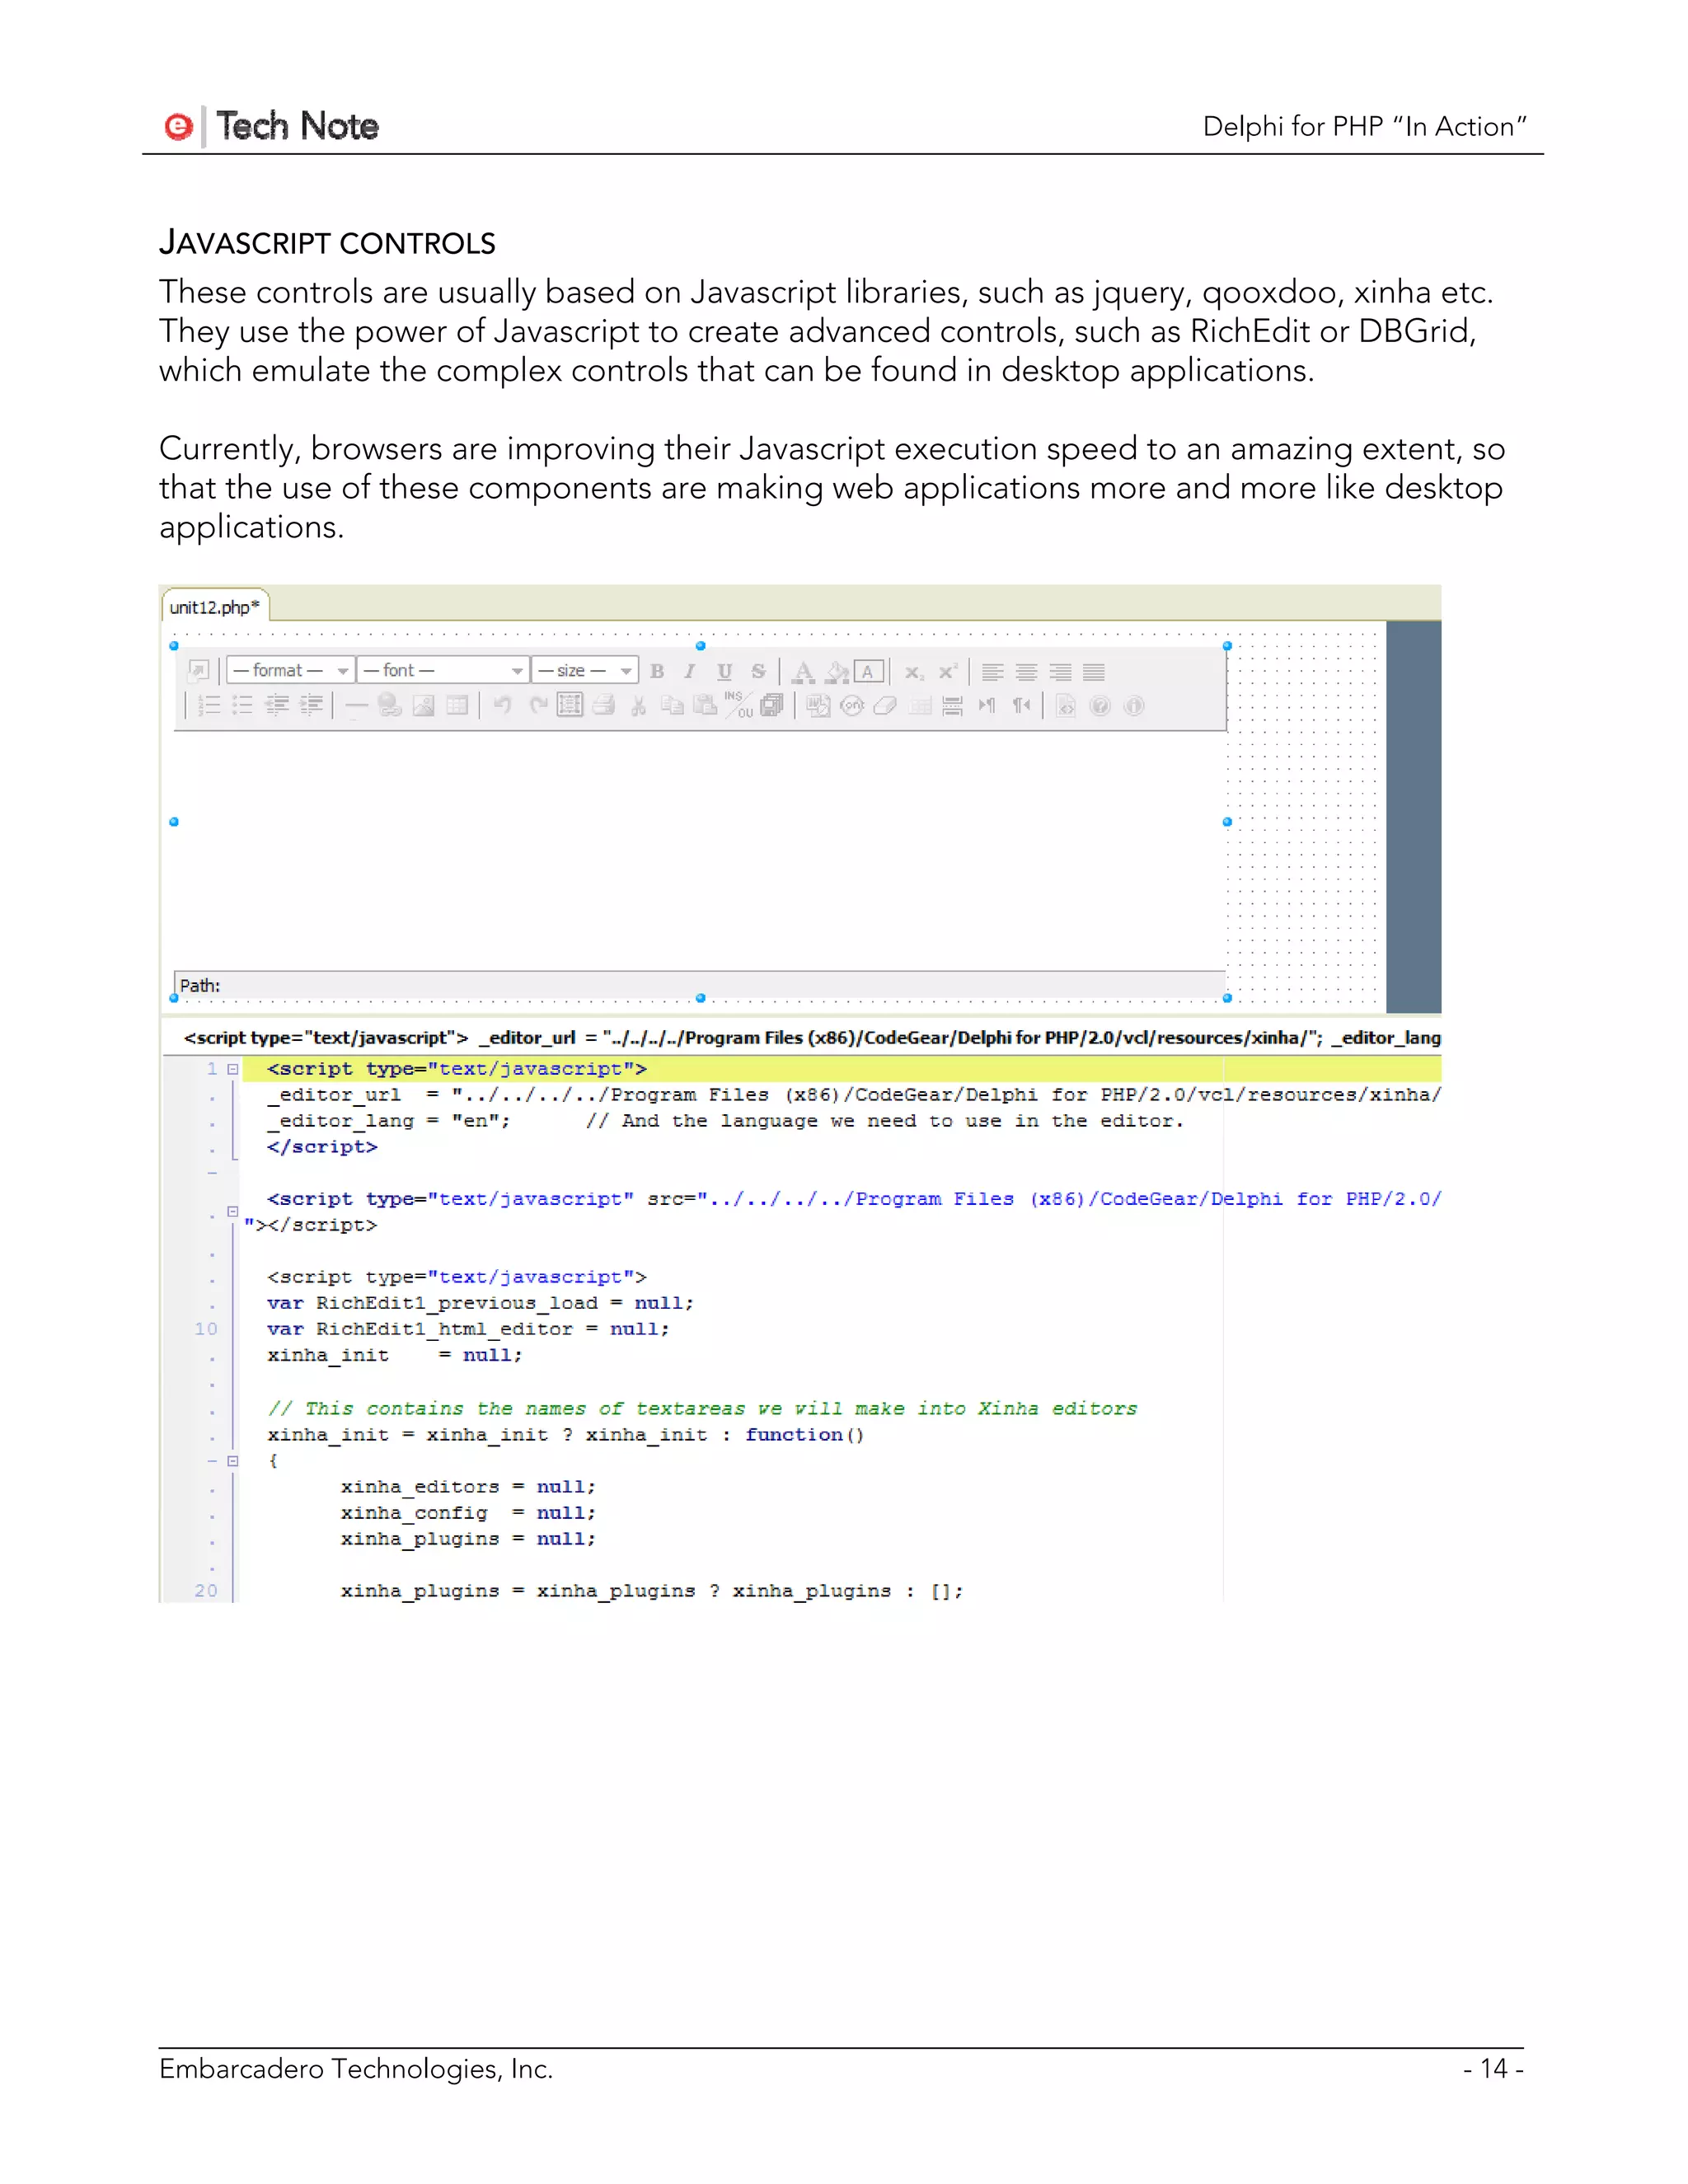
Task: Toggle Bold formatting in Xinha toolbar
Action: [657, 671]
